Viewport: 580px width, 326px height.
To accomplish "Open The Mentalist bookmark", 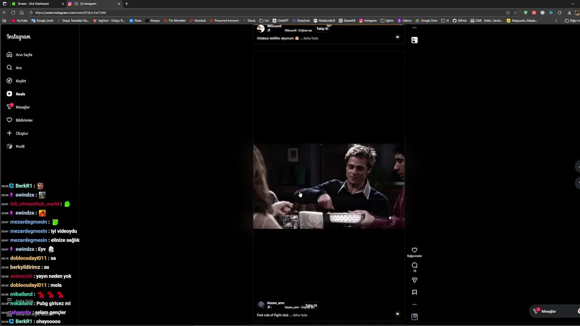I will pos(175,20).
